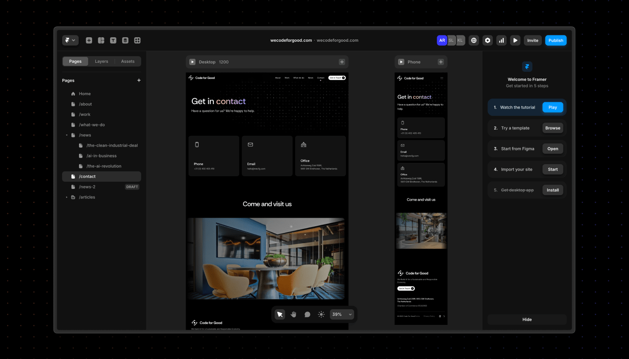Select the Email card in desktop canvas
Image resolution: width=629 pixels, height=359 pixels.
point(267,156)
